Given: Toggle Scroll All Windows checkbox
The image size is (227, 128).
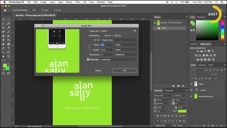Looking at the screenshot, I should 12,10.
